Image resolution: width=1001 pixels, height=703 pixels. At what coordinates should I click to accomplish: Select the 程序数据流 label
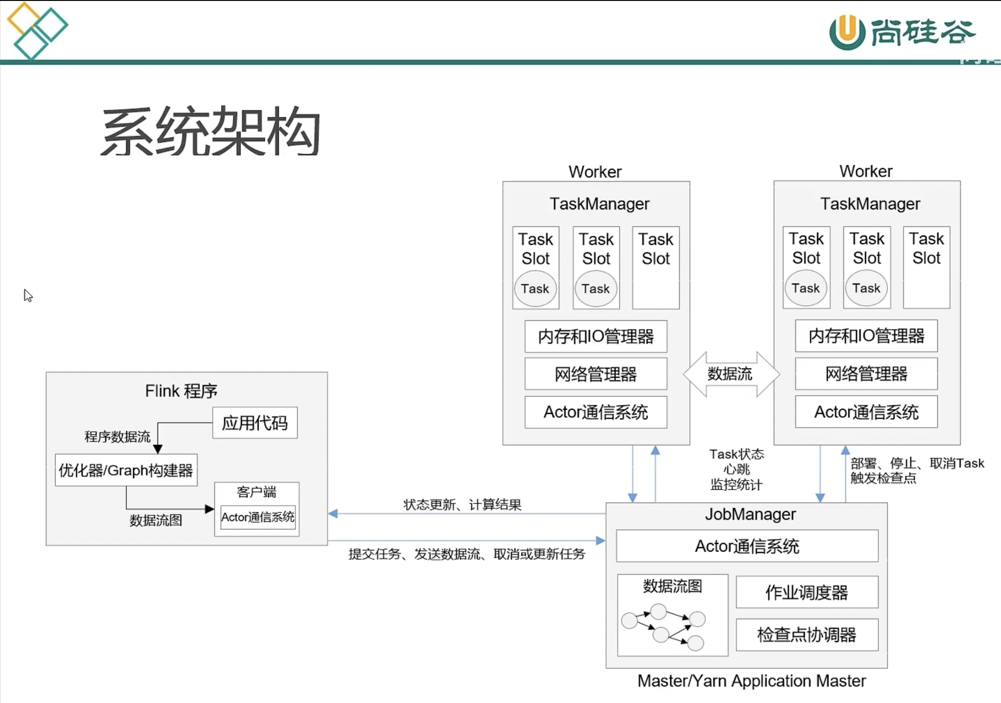117,436
